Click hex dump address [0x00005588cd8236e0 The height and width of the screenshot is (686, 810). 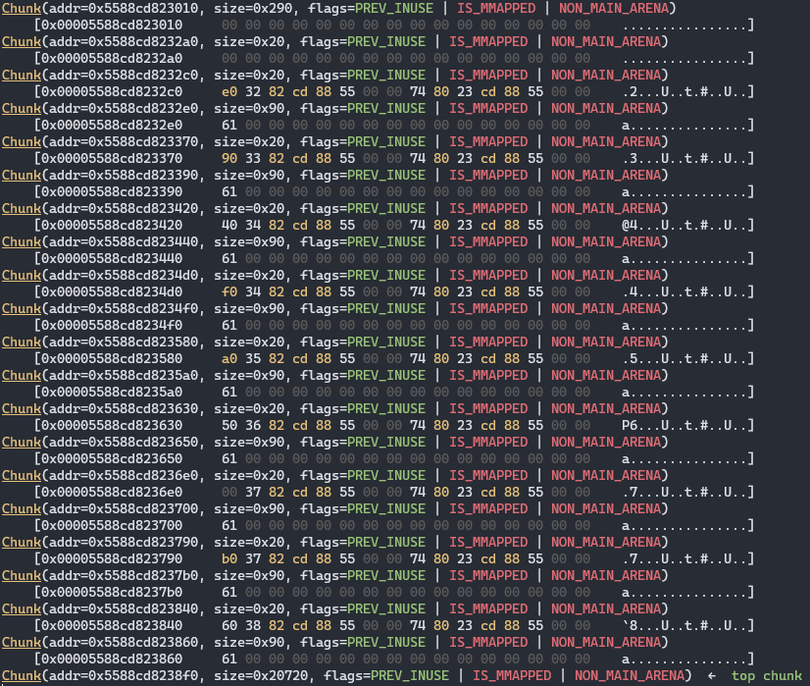click(108, 492)
